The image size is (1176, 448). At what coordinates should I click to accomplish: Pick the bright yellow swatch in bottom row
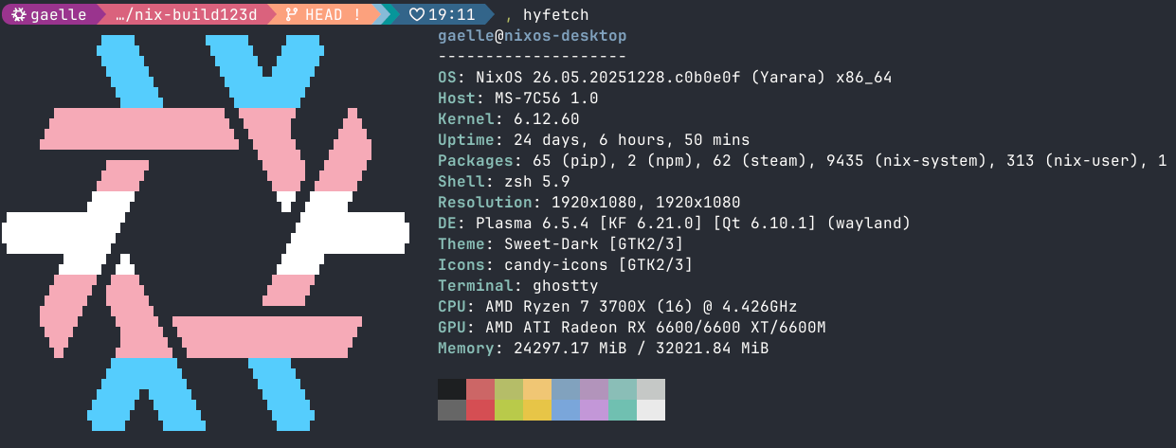point(537,410)
